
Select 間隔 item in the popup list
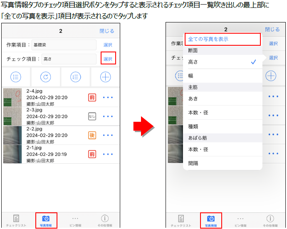click(223, 163)
